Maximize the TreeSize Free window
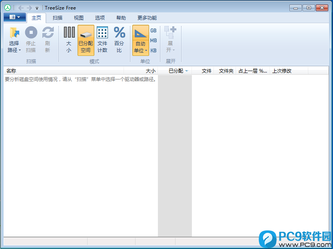333x249 pixels. click(x=309, y=8)
